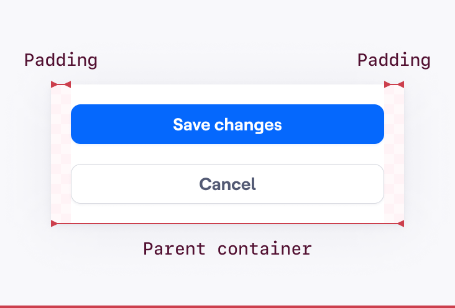This screenshot has height=308, width=455.
Task: Click the Parent container caption
Action: point(227,249)
